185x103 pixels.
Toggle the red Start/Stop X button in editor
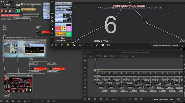tap(58, 29)
